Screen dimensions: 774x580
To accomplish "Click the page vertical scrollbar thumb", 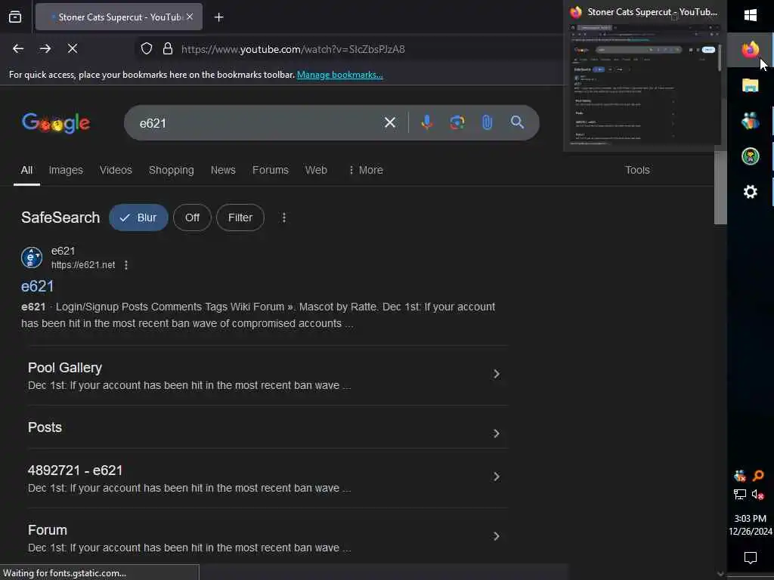I will 720,187.
